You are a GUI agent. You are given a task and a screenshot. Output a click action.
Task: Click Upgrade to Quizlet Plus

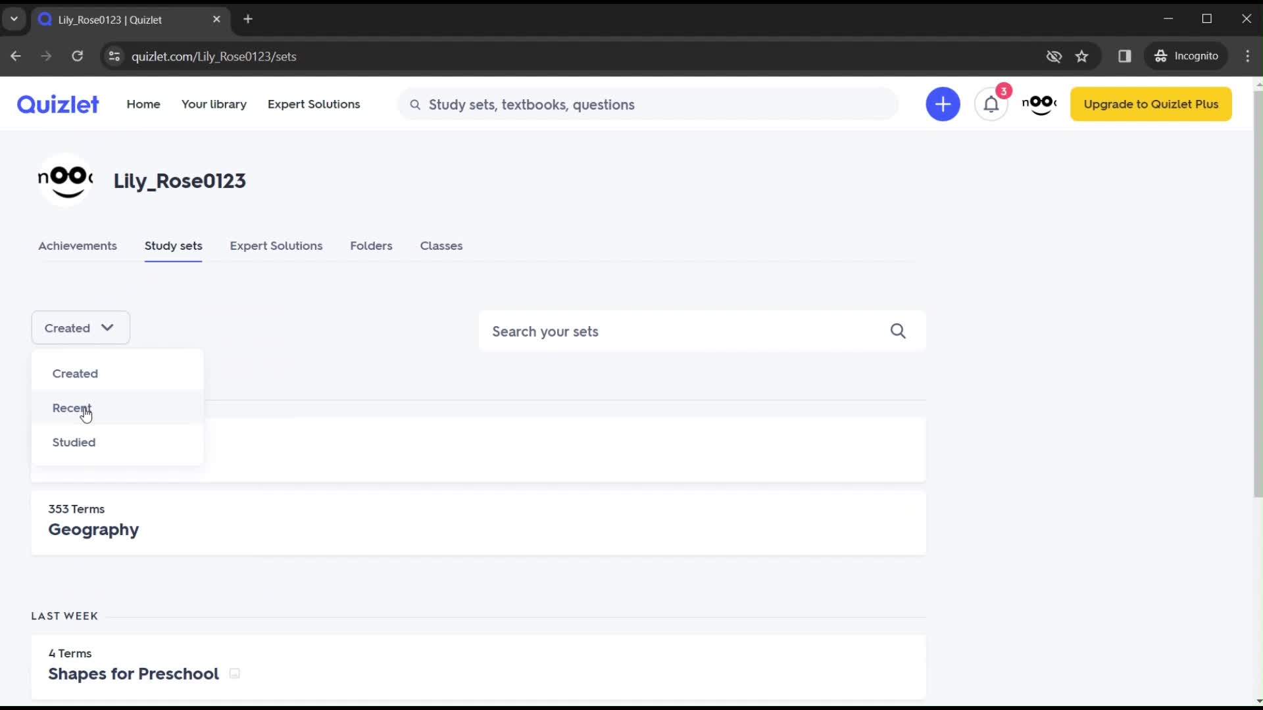1151,105
